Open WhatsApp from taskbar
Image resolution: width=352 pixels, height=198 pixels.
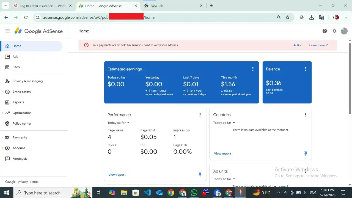click(194, 193)
